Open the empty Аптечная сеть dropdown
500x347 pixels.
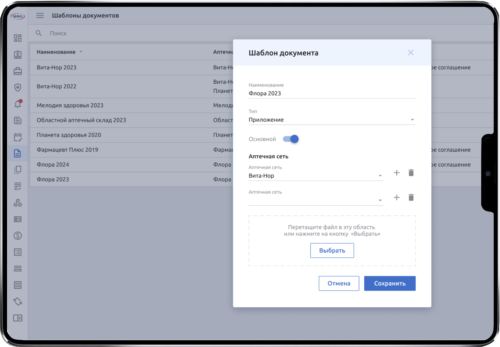point(380,200)
